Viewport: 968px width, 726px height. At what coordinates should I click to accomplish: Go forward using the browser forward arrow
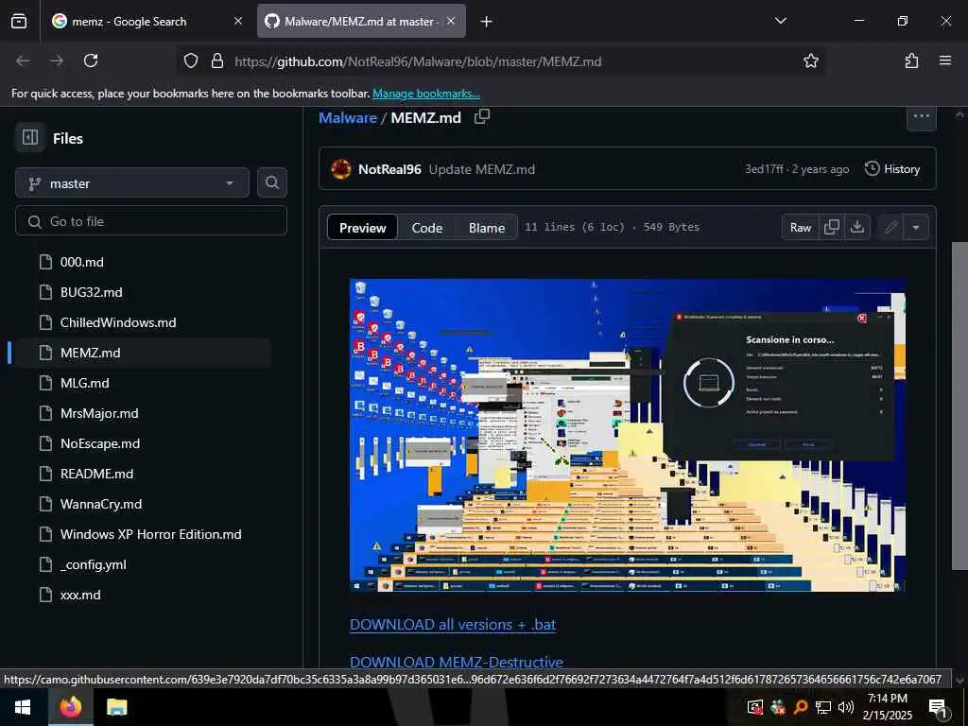(x=57, y=60)
